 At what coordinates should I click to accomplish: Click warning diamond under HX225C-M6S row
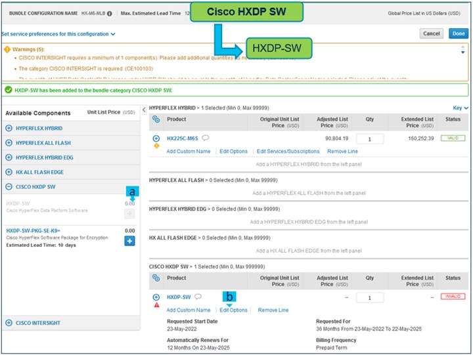[156, 146]
